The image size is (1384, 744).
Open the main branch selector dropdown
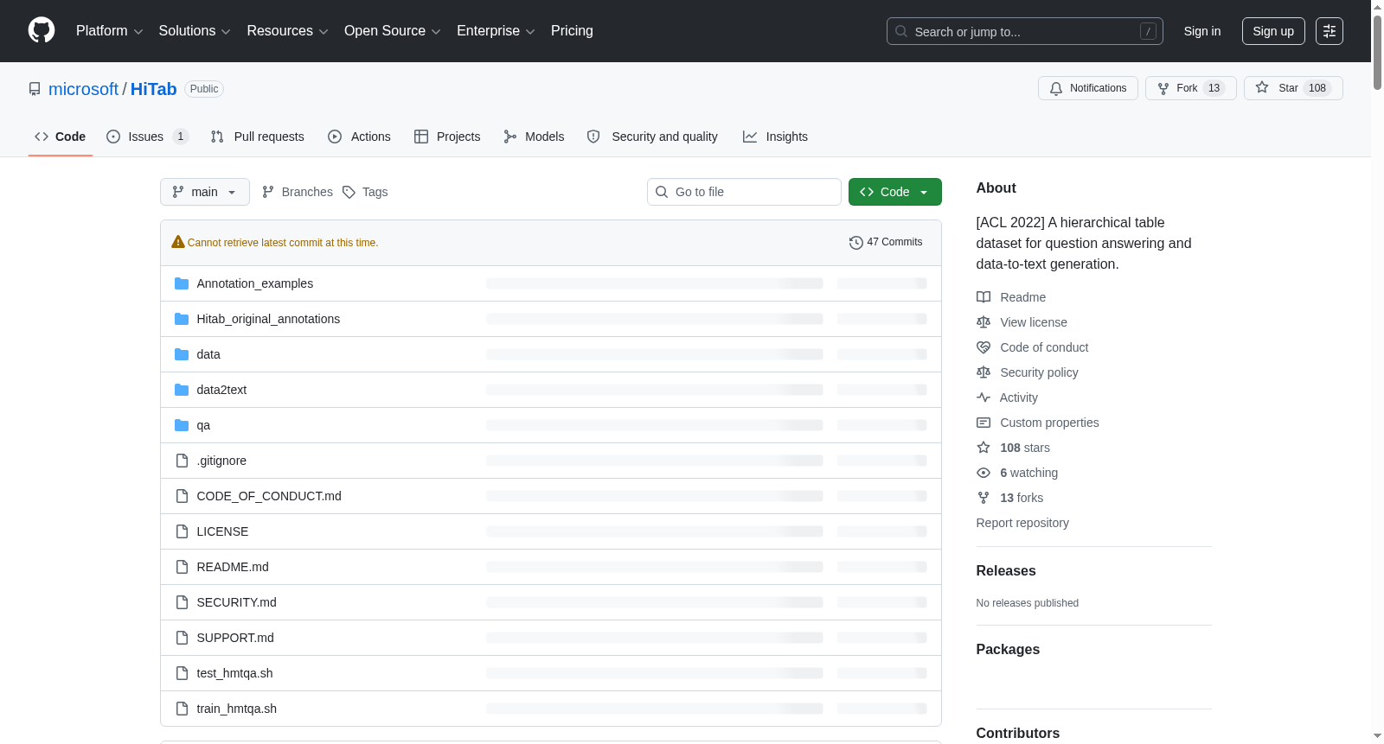pyautogui.click(x=205, y=192)
